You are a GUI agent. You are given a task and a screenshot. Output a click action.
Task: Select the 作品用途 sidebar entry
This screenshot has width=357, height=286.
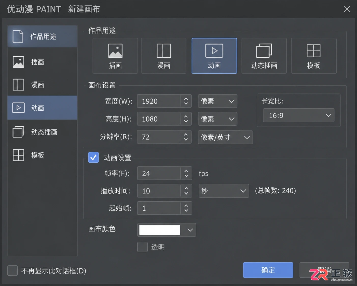(43, 36)
